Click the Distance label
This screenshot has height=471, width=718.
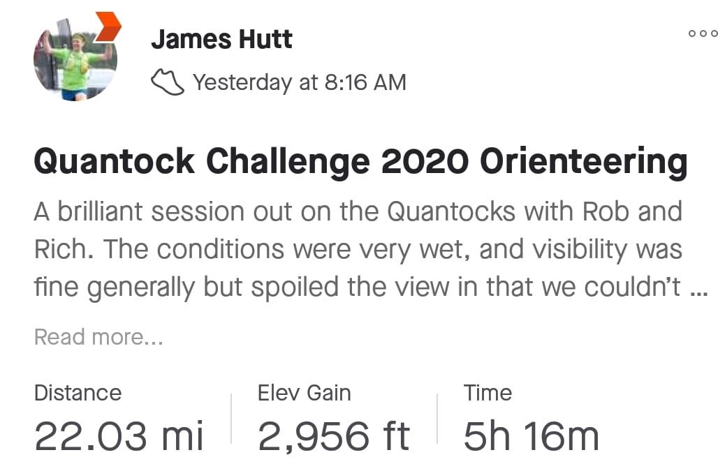point(78,394)
